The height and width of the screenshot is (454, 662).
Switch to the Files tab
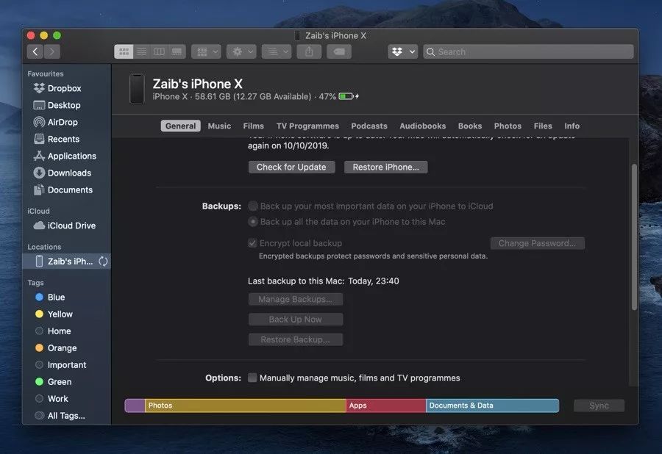tap(543, 126)
